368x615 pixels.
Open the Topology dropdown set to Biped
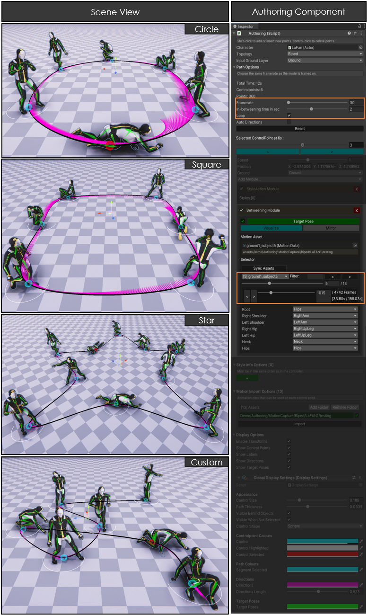[325, 54]
